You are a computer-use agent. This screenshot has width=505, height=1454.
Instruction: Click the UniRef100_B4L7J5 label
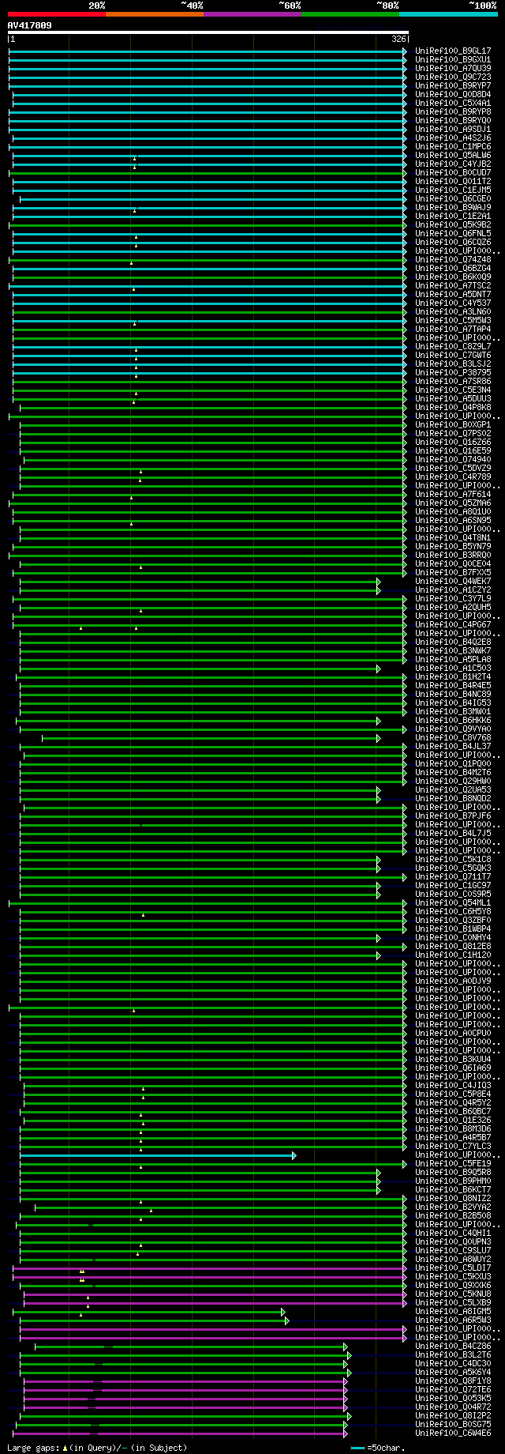point(453,833)
